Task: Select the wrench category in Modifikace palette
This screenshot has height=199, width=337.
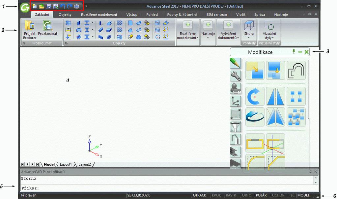Action: tap(235, 76)
